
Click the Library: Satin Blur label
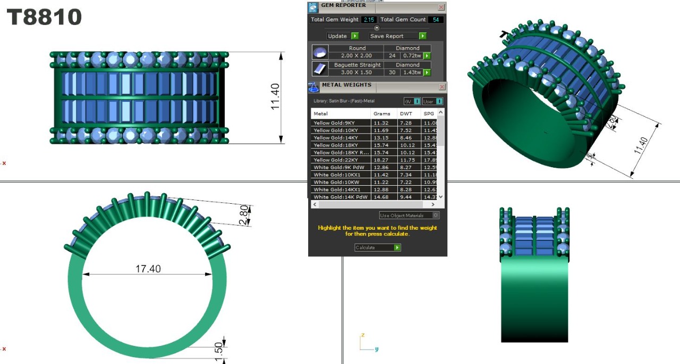point(344,101)
